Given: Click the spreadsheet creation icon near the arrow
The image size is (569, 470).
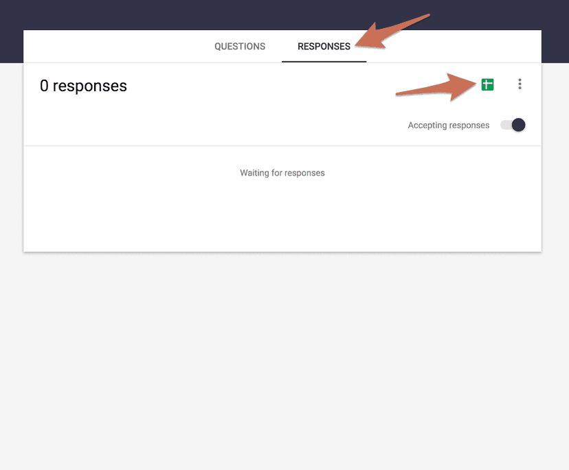Looking at the screenshot, I should pos(487,84).
